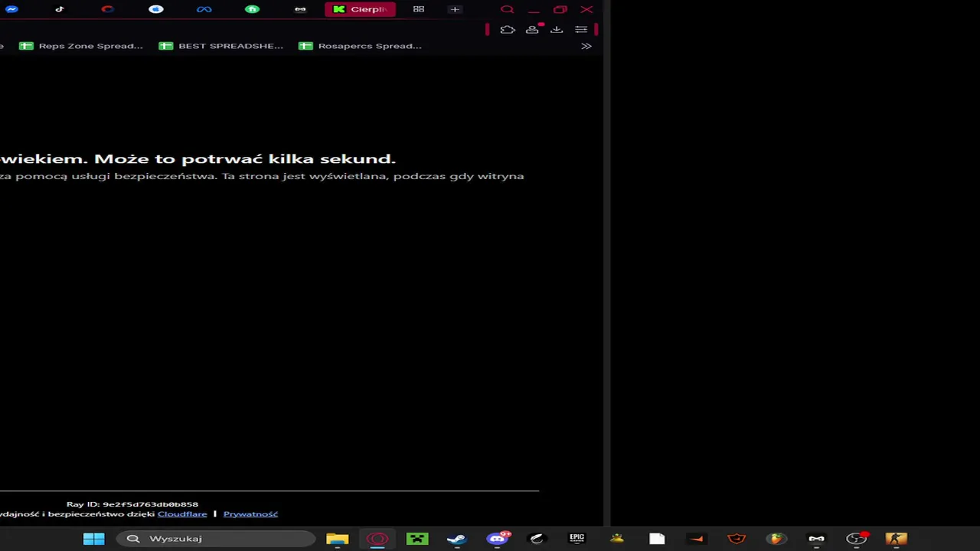Switch to the Apple browser tab

(156, 9)
